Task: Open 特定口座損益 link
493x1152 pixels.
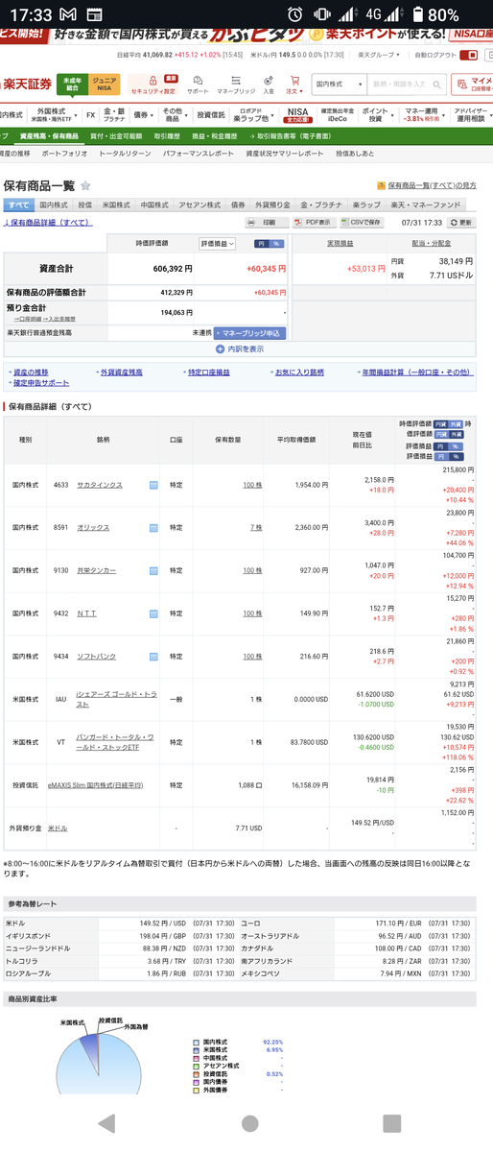Action: click(208, 372)
